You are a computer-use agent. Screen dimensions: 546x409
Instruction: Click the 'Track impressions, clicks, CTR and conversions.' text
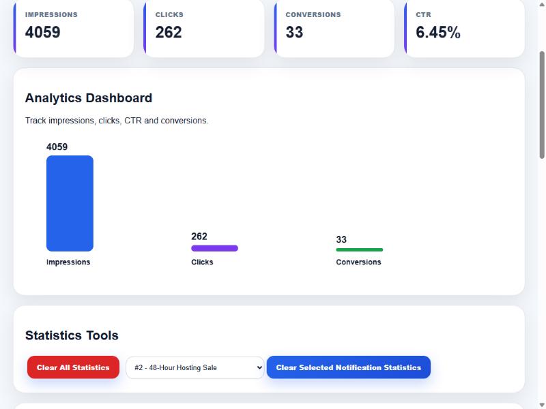[117, 121]
